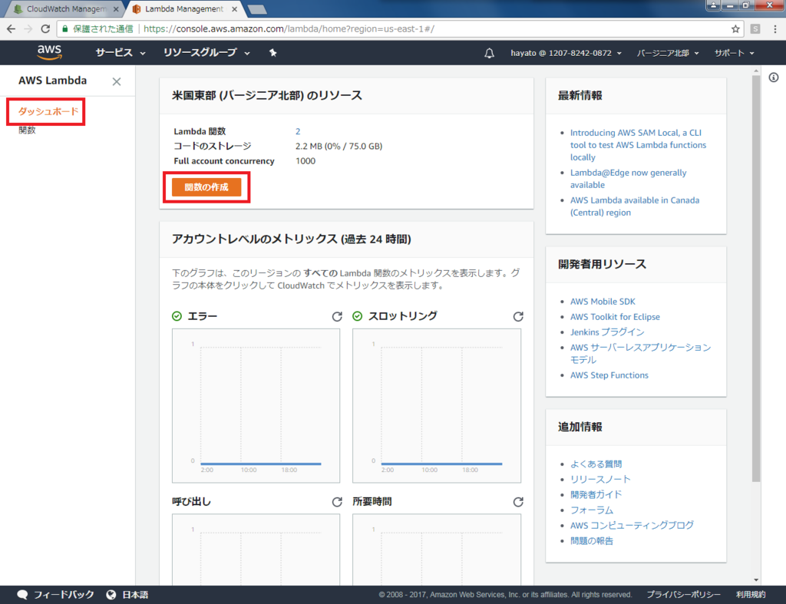Close the Lambda Management tab
786x604 pixels.
[x=234, y=9]
